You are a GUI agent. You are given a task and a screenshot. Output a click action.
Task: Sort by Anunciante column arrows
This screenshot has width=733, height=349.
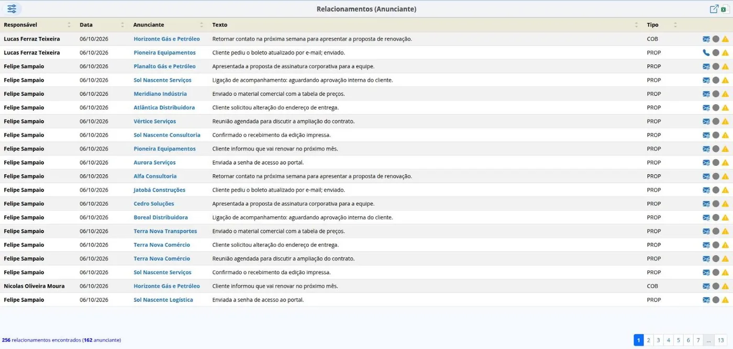[x=202, y=25]
